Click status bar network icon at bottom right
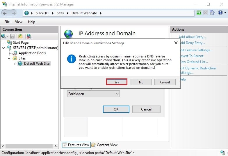Viewport: 228px width, 156px height. (222, 153)
